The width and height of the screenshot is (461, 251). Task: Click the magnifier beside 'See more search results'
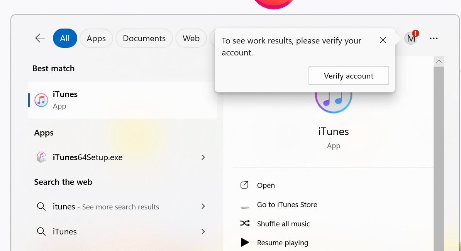(41, 207)
